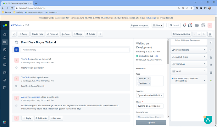This screenshot has height=127, width=217.
Task: Open the Severity dropdown
Action: pos(150,95)
